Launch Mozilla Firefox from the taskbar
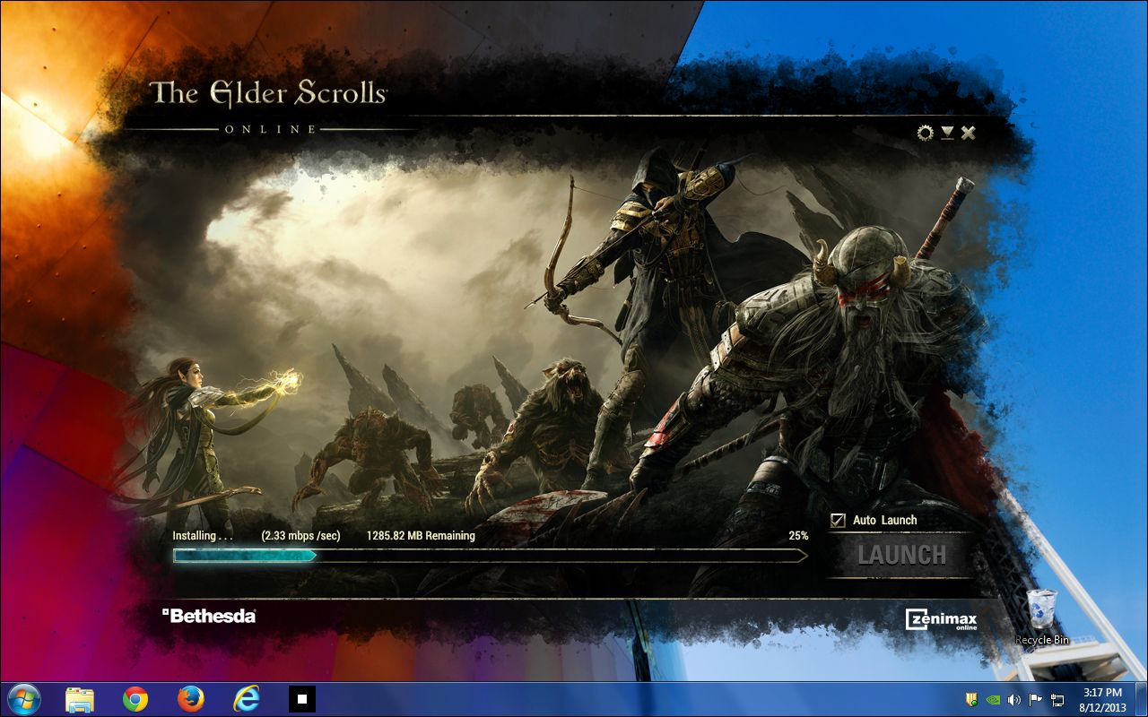Viewport: 1148px width, 717px height. coord(191,699)
